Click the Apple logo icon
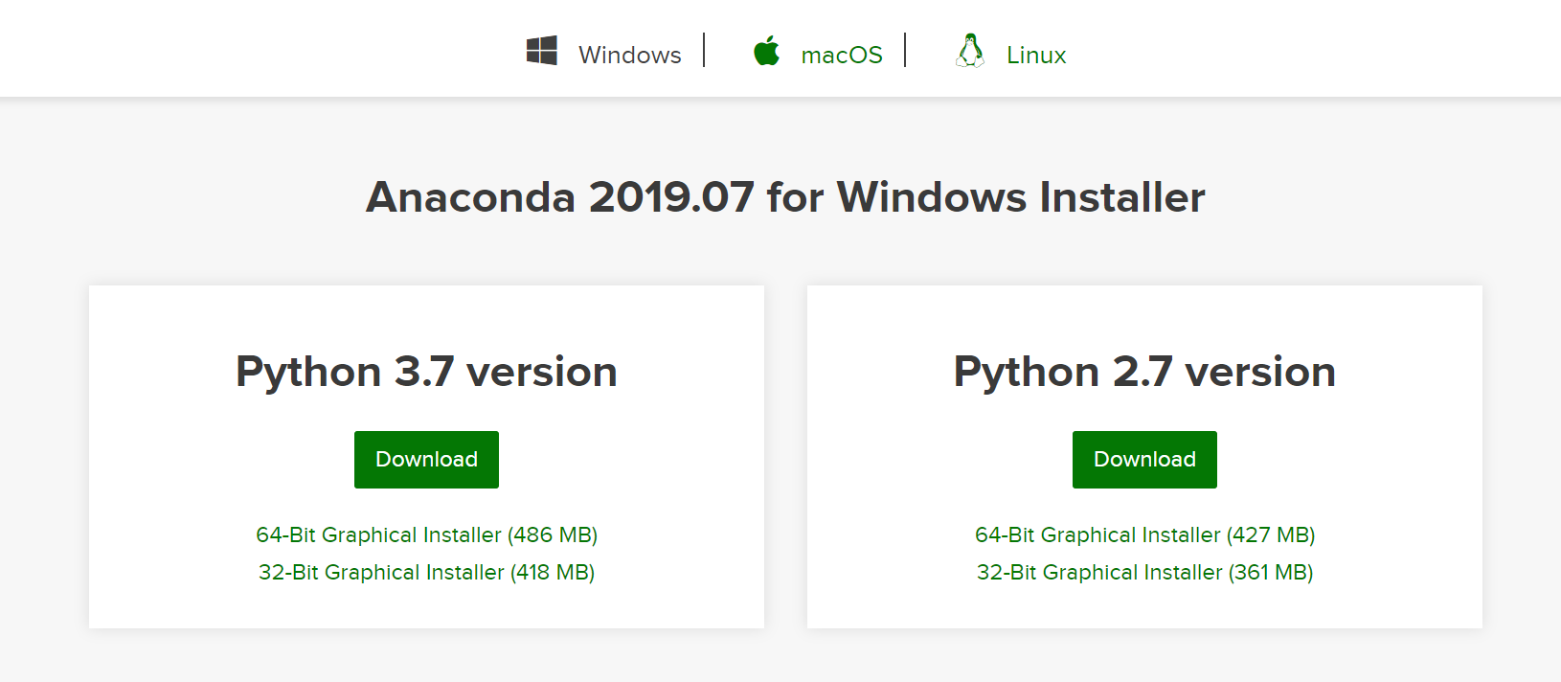The width and height of the screenshot is (1561, 682). pos(766,51)
